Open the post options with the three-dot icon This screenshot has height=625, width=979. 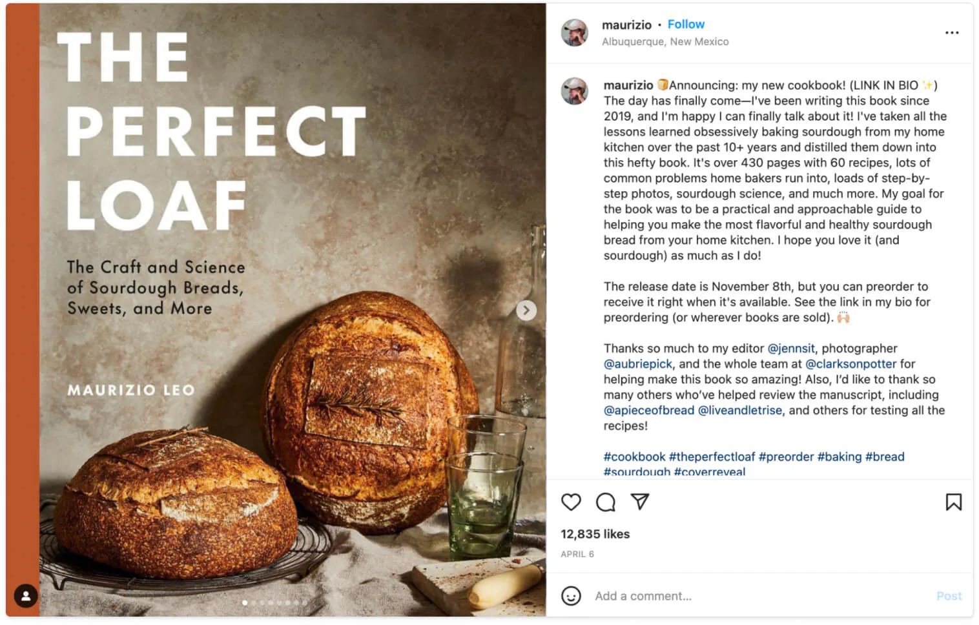(x=952, y=32)
